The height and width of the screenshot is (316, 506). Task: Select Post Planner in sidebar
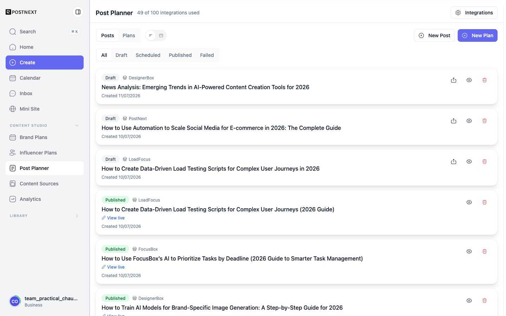[45, 168]
